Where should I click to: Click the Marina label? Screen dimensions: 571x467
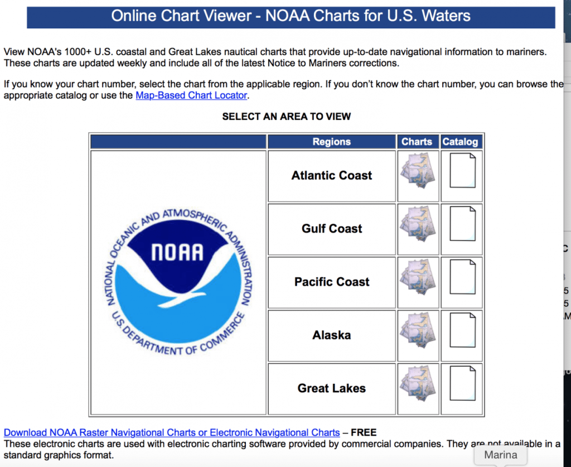tap(500, 455)
